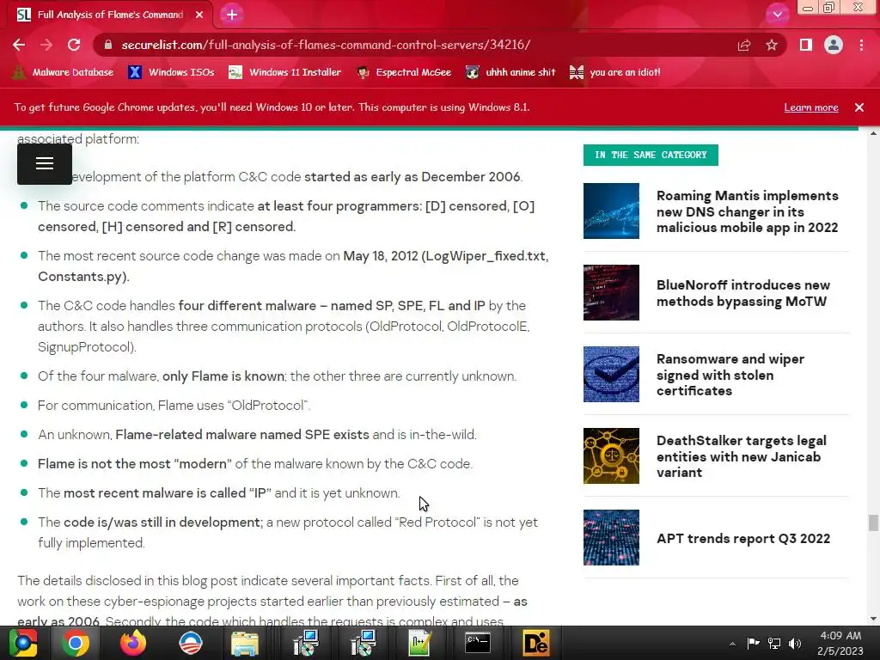
Task: Launch Firefox from the taskbar
Action: 133,643
